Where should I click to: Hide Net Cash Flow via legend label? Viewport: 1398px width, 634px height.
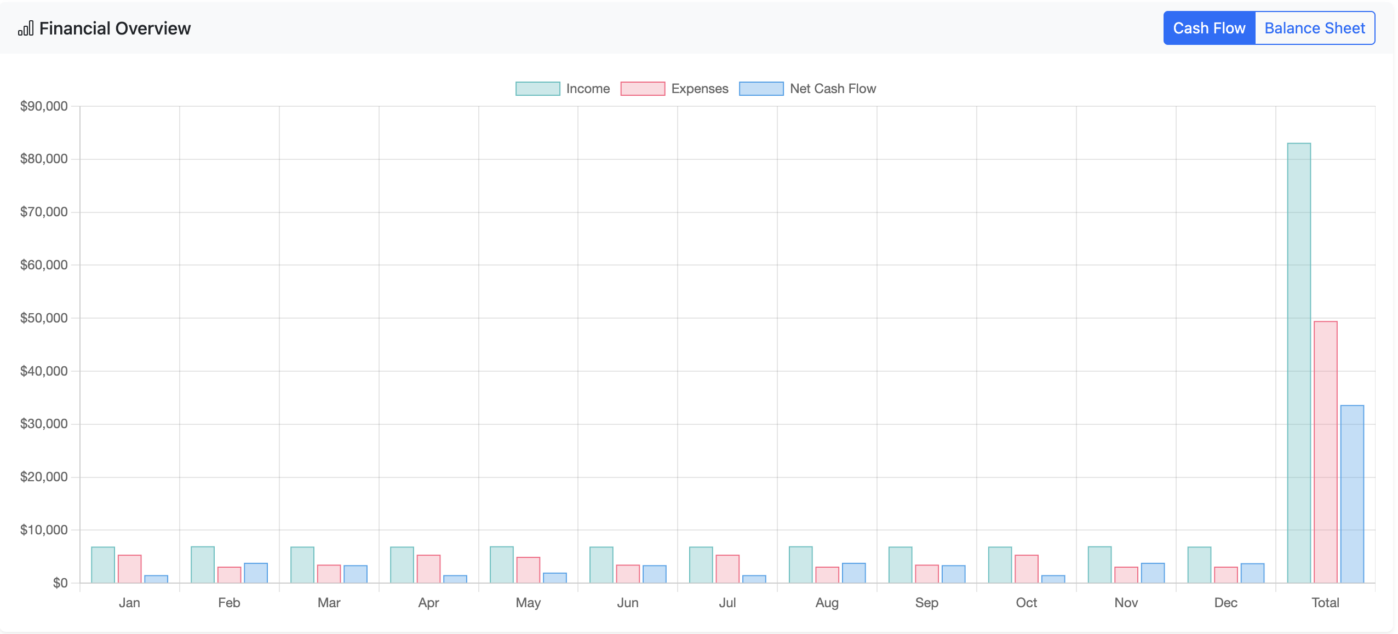click(x=833, y=89)
